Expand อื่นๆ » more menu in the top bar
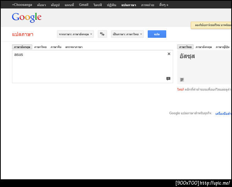The width and height of the screenshot is (232, 187). pyautogui.click(x=164, y=5)
